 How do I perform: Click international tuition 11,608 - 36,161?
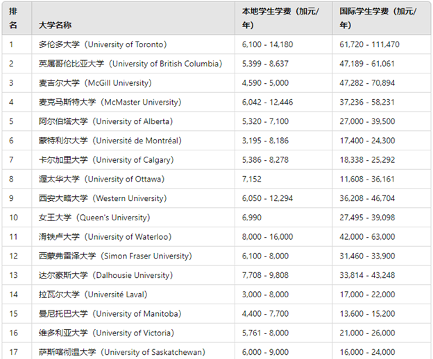click(367, 179)
